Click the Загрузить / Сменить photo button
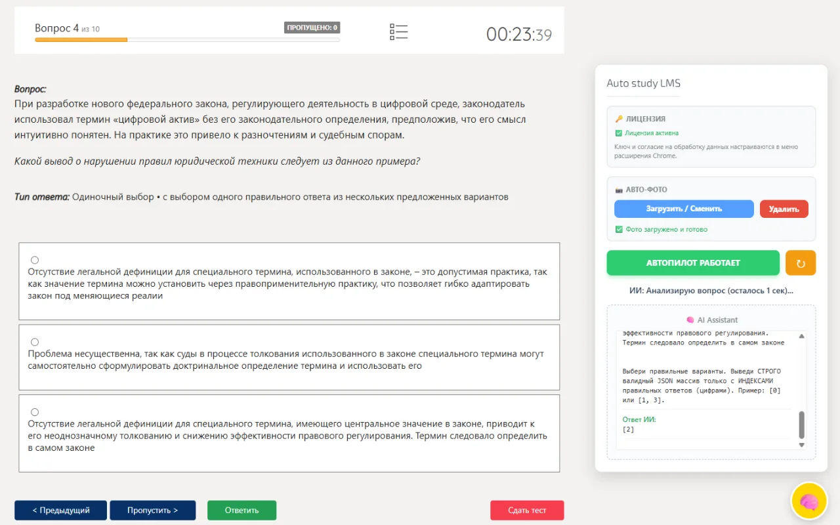The width and height of the screenshot is (840, 525). pyautogui.click(x=684, y=209)
